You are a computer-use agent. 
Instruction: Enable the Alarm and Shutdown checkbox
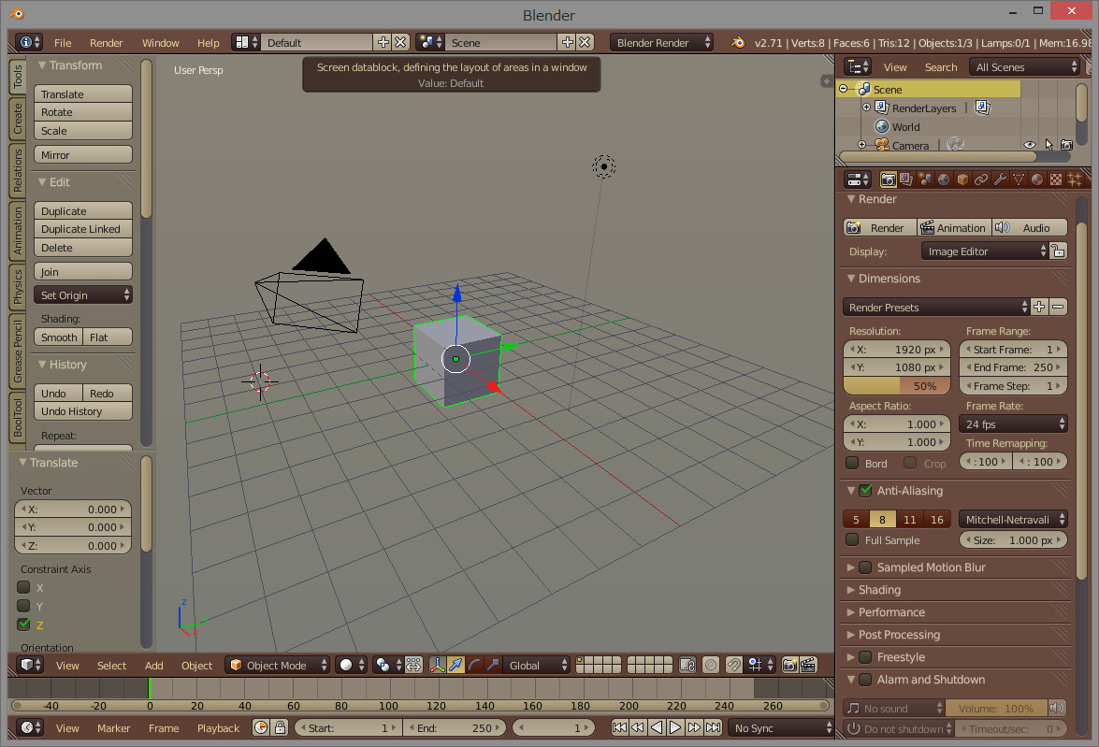865,679
